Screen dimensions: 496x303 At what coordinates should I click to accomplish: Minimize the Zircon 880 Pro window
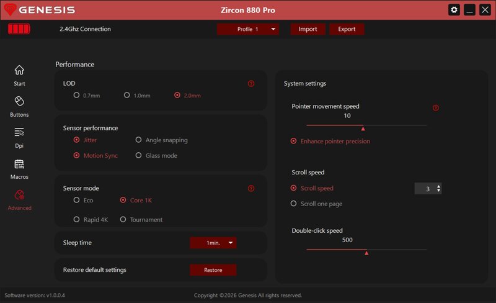pos(469,10)
